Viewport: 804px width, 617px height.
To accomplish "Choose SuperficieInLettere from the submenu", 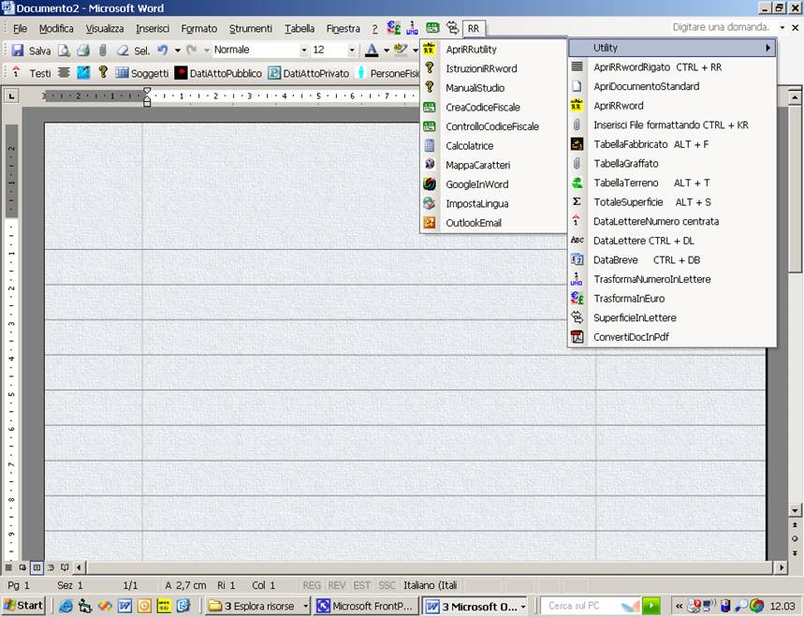I will (x=672, y=317).
